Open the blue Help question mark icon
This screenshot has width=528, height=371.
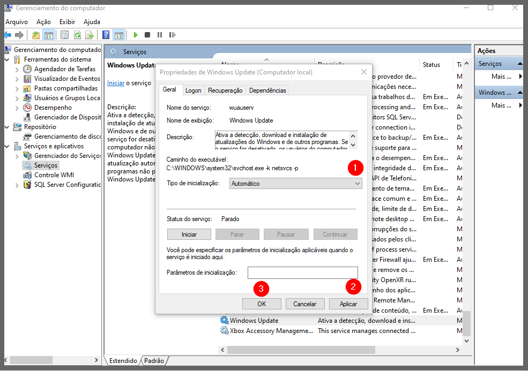click(x=106, y=35)
